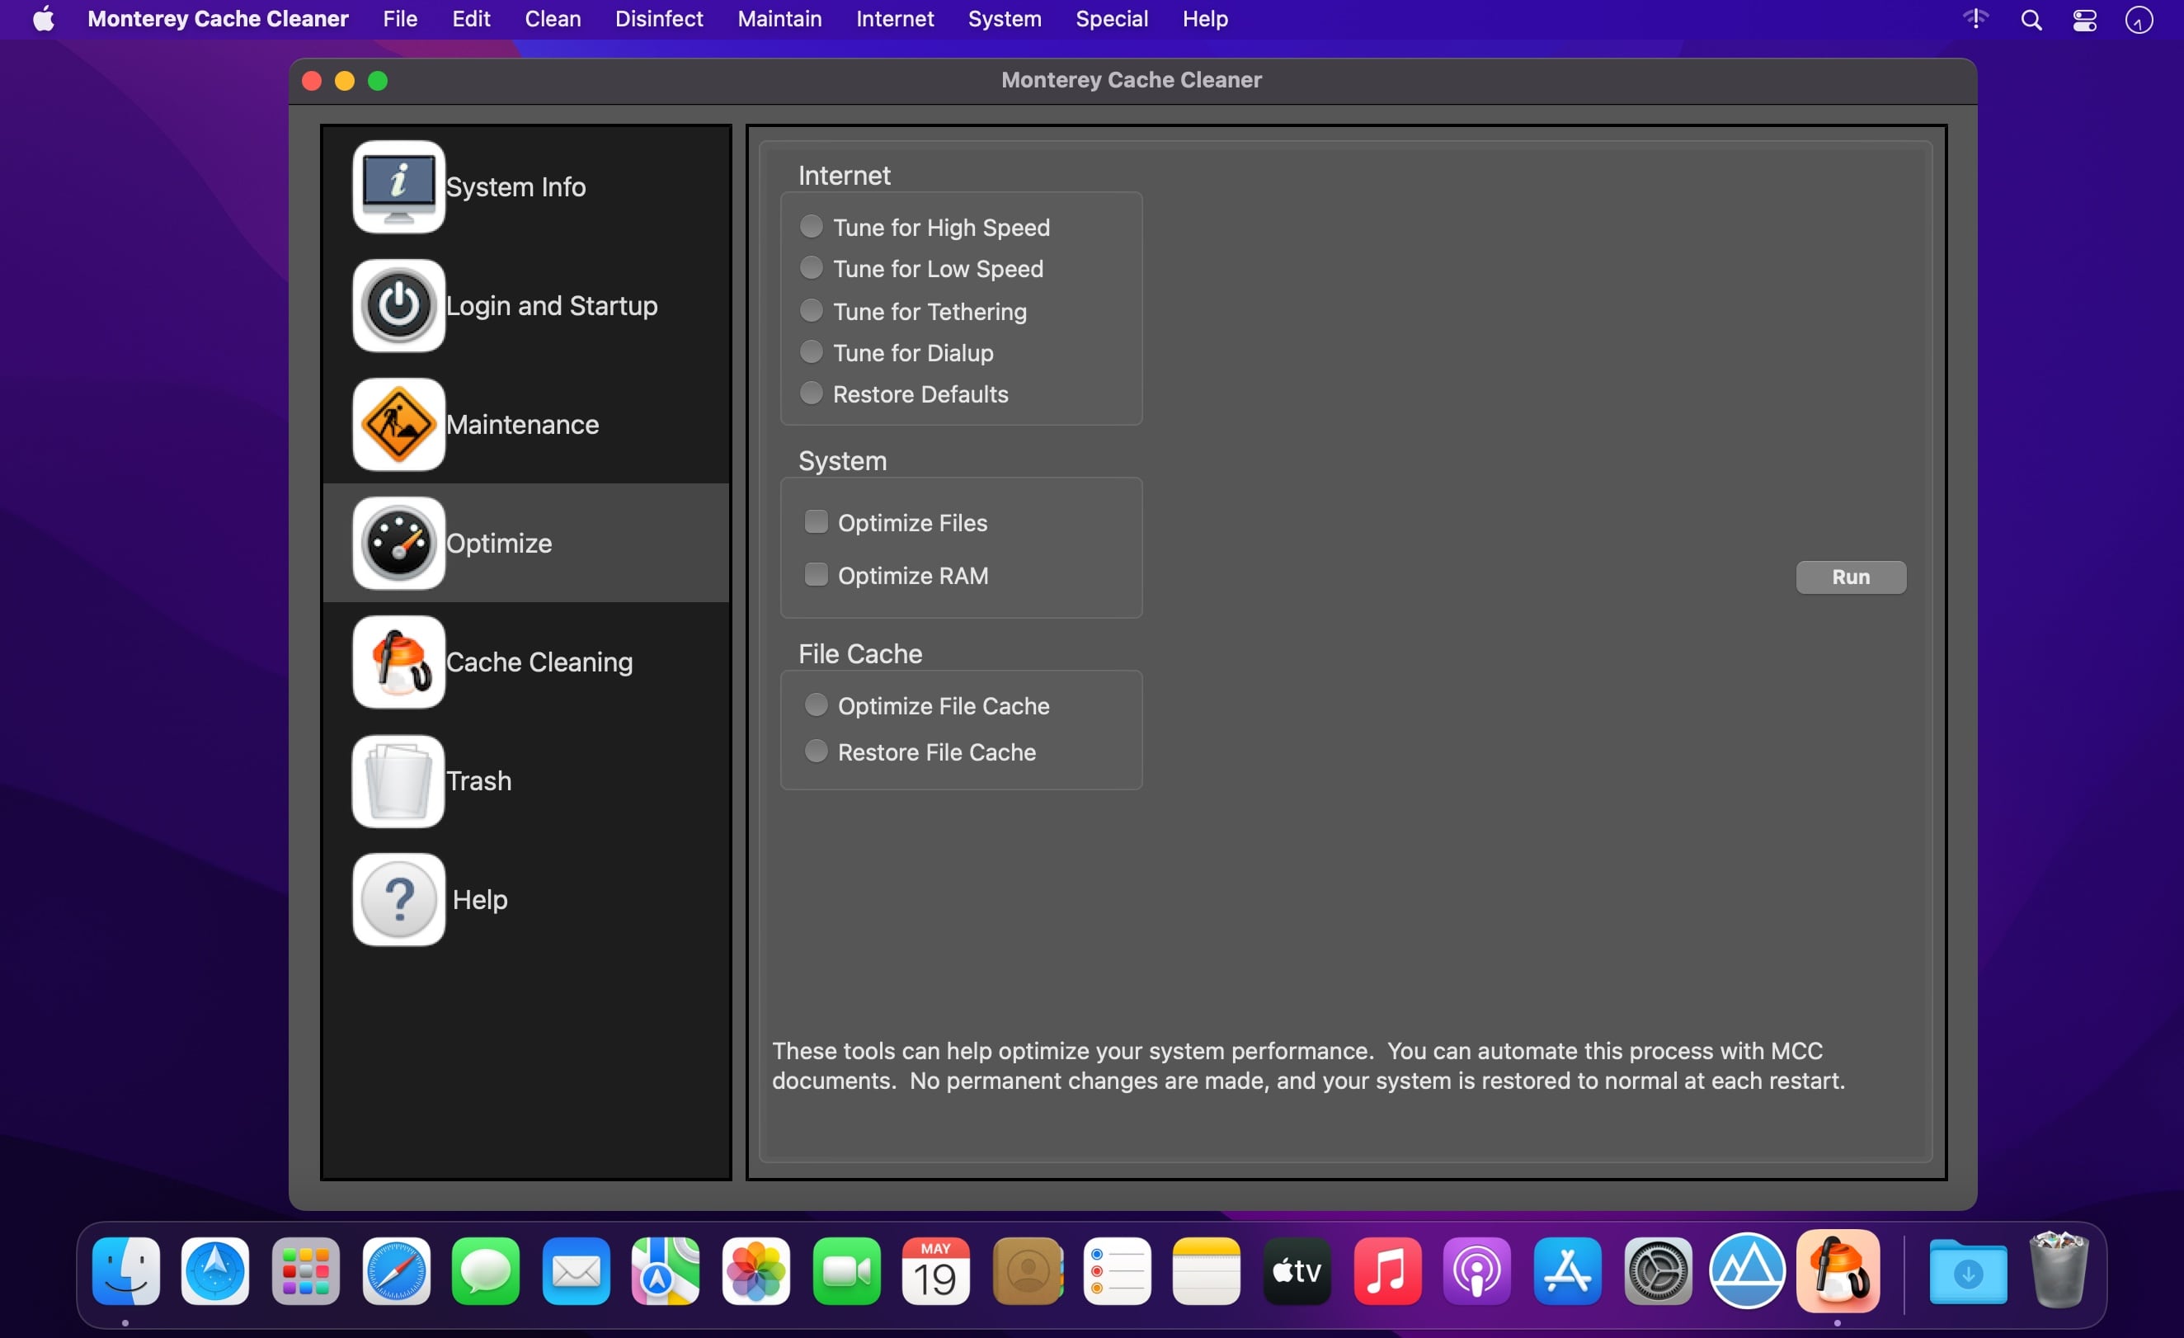This screenshot has height=1338, width=2184.
Task: Tick the Optimize RAM checkbox
Action: point(816,575)
